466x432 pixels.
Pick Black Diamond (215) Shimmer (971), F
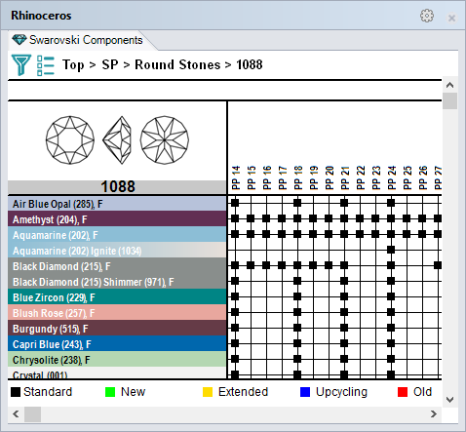[117, 282]
